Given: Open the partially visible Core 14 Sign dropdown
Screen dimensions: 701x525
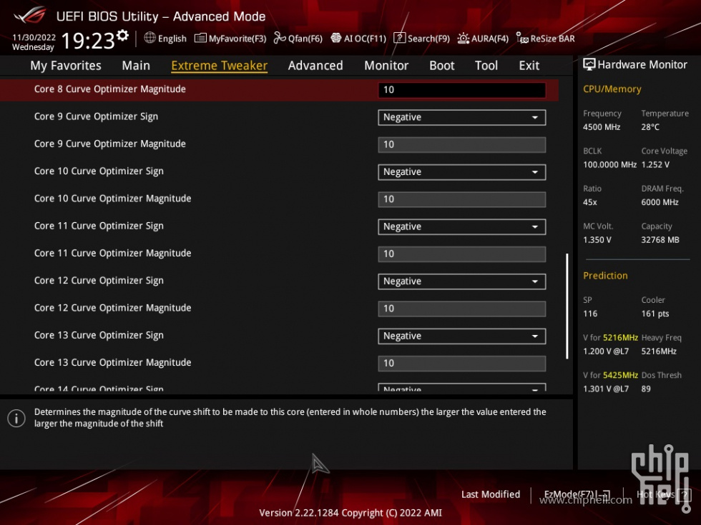Looking at the screenshot, I should pyautogui.click(x=462, y=387).
